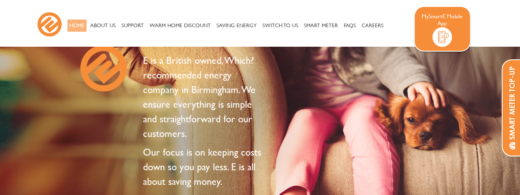Click the orange E logo in header

click(50, 24)
